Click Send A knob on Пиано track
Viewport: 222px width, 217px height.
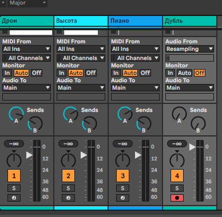click(x=125, y=114)
